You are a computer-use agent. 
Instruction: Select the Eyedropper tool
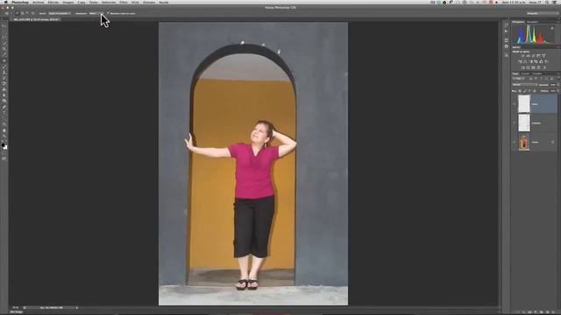click(x=4, y=54)
